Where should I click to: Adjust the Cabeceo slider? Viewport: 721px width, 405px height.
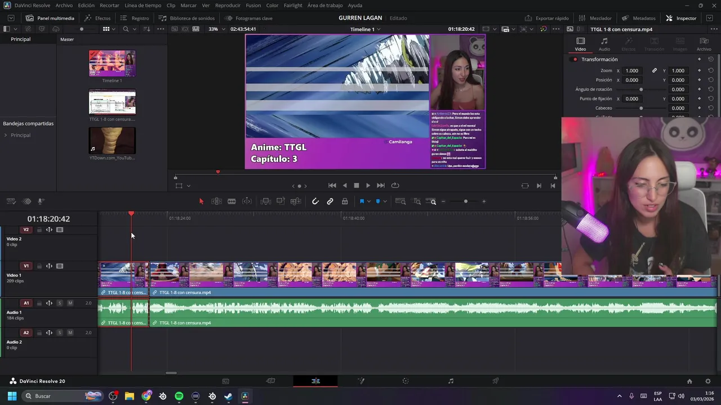pyautogui.click(x=641, y=108)
